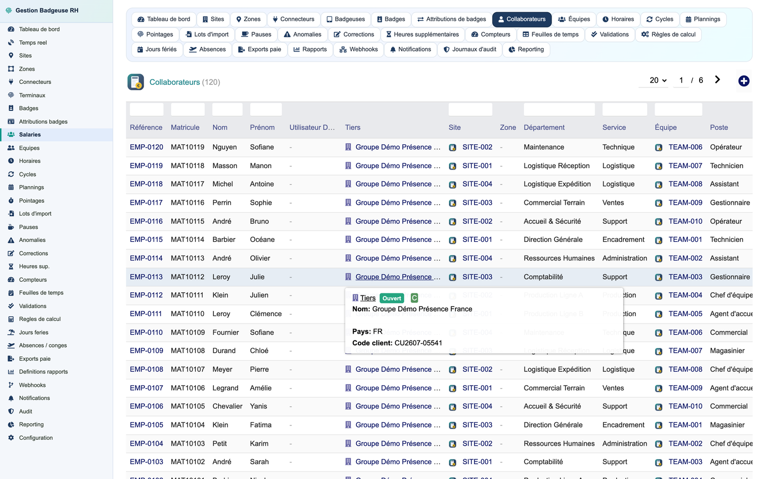767x479 pixels.
Task: Sort by Prénom column header
Action: tap(262, 127)
